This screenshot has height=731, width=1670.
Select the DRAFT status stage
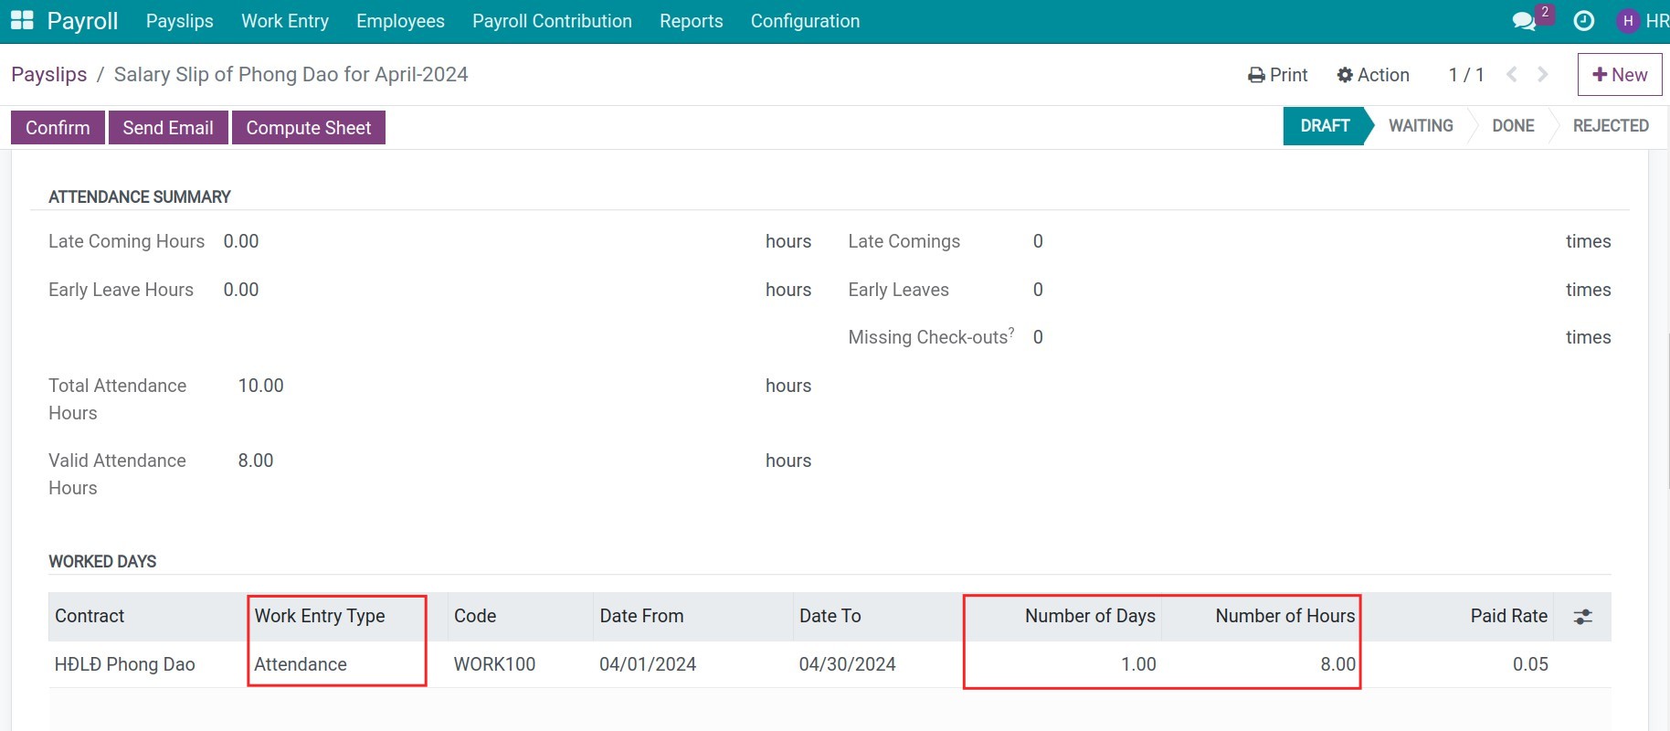pos(1325,126)
